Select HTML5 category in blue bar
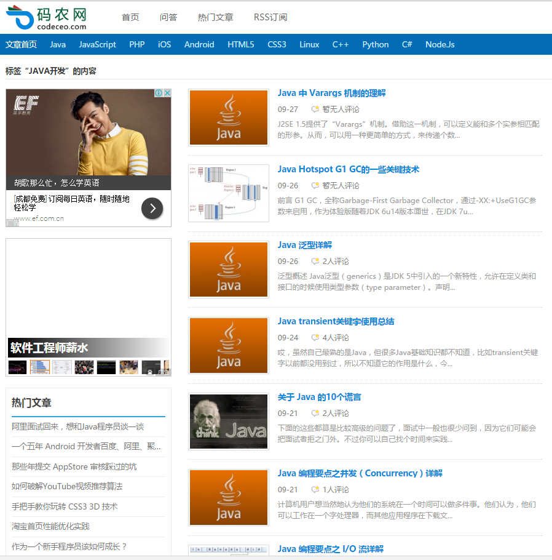Image resolution: width=552 pixels, height=560 pixels. (241, 44)
